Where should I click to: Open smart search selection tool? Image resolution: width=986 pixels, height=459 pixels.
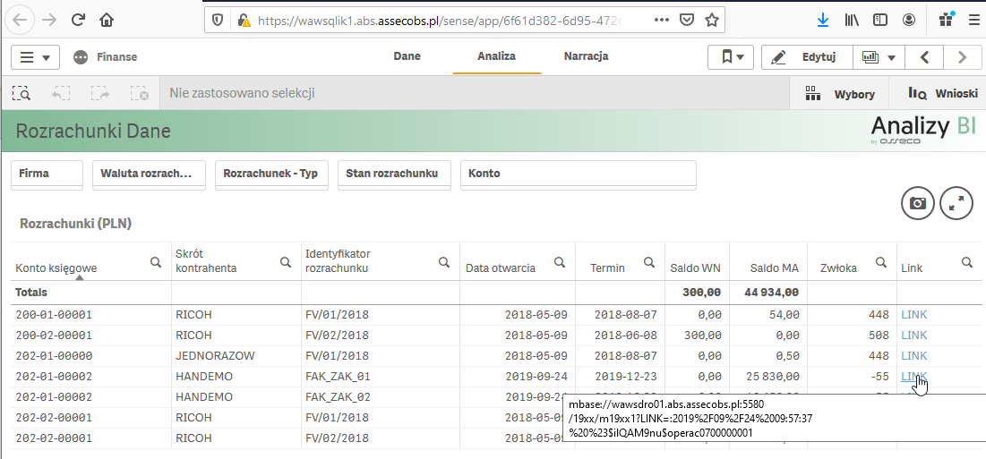(21, 93)
